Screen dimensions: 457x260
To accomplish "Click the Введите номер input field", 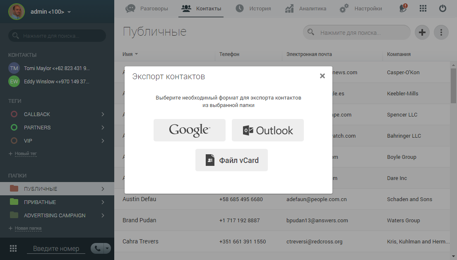I will click(x=56, y=249).
